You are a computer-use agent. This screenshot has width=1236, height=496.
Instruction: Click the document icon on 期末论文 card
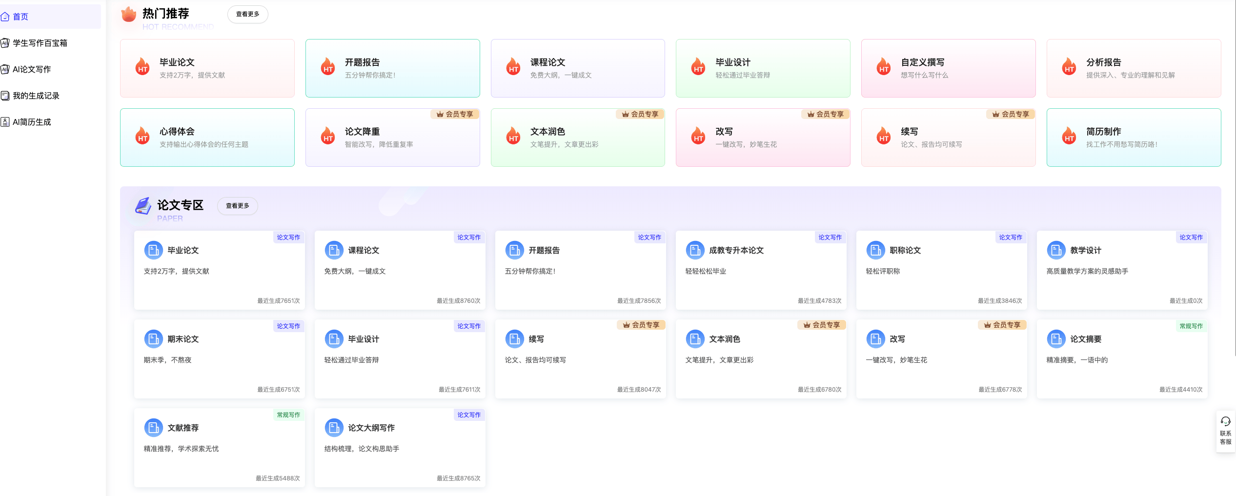click(x=154, y=339)
